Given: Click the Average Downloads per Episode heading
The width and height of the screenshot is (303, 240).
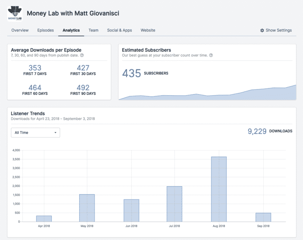Looking at the screenshot, I should click(46, 50).
